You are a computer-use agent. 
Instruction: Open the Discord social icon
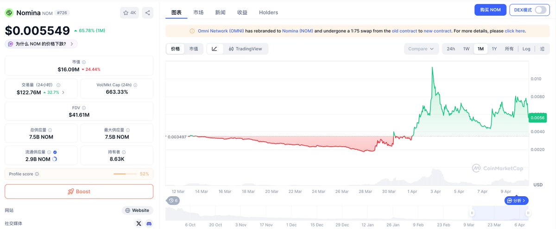pos(149,223)
